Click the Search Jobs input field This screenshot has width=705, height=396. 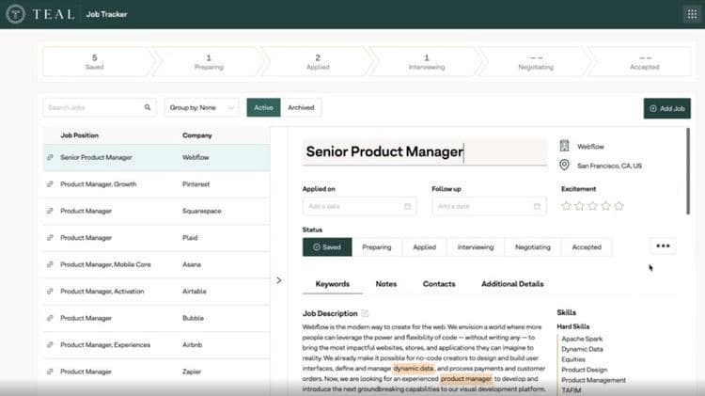(x=92, y=108)
